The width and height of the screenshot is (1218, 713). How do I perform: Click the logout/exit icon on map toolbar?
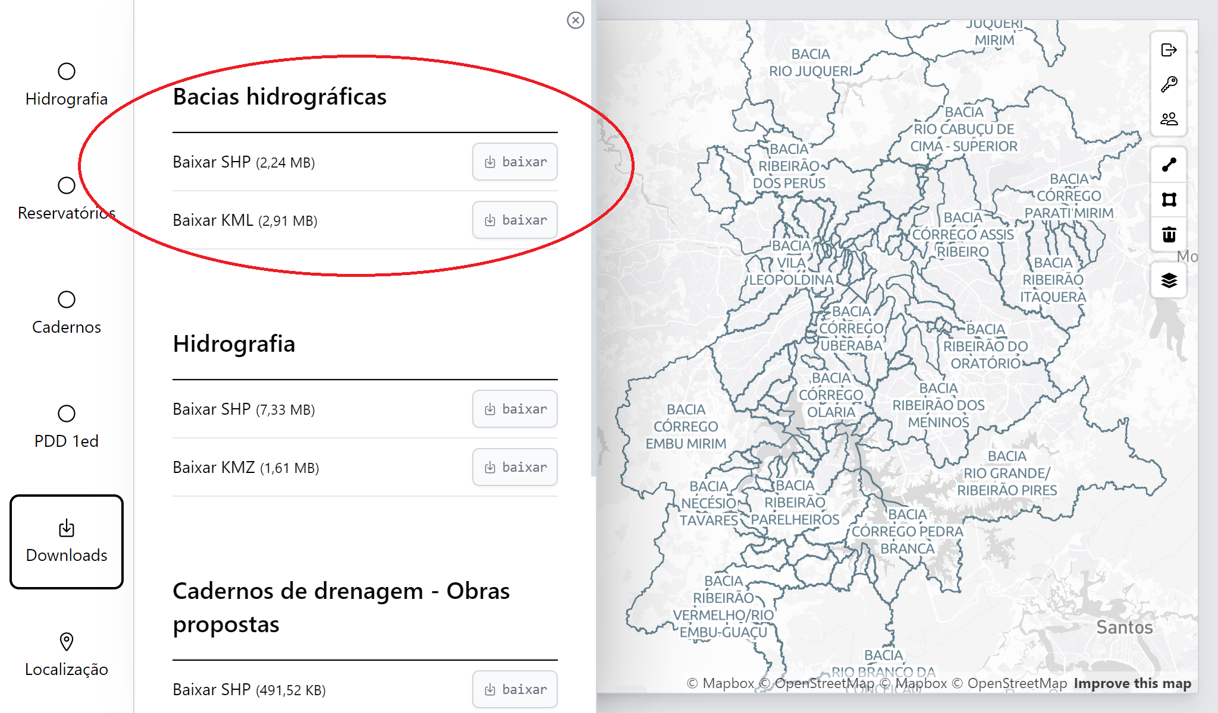click(1169, 50)
